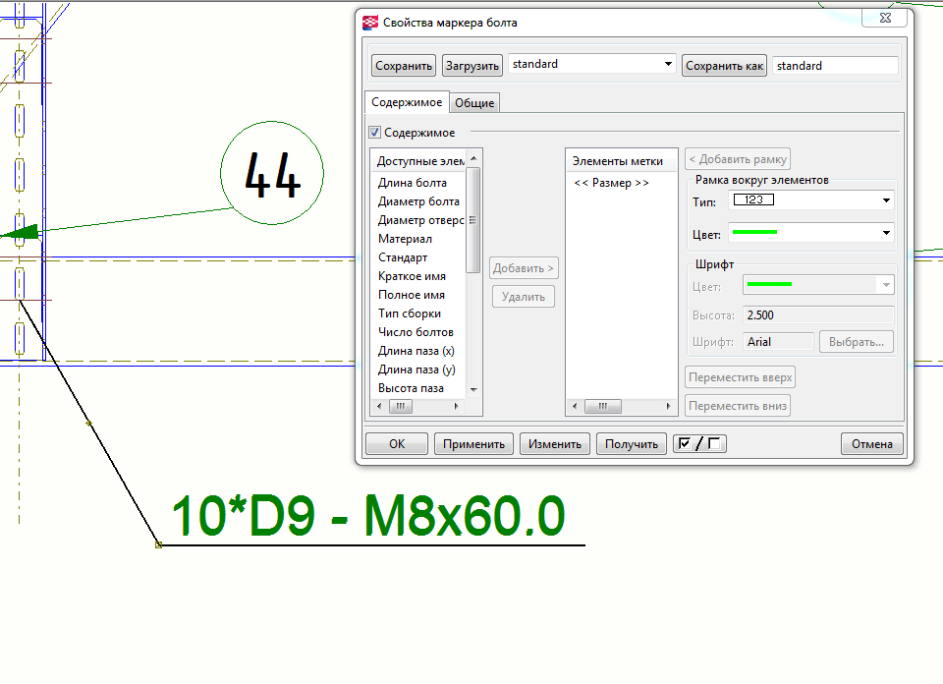The width and height of the screenshot is (943, 684).
Task: Confirm with the OK button
Action: tap(397, 444)
